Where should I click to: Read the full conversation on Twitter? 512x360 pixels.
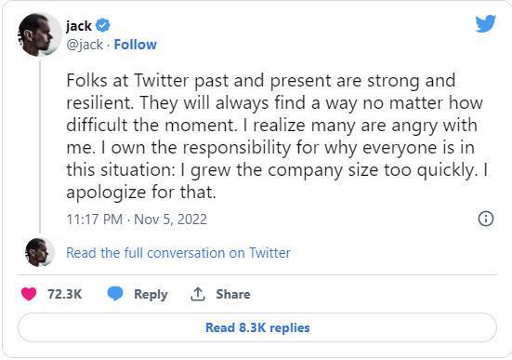pos(178,253)
